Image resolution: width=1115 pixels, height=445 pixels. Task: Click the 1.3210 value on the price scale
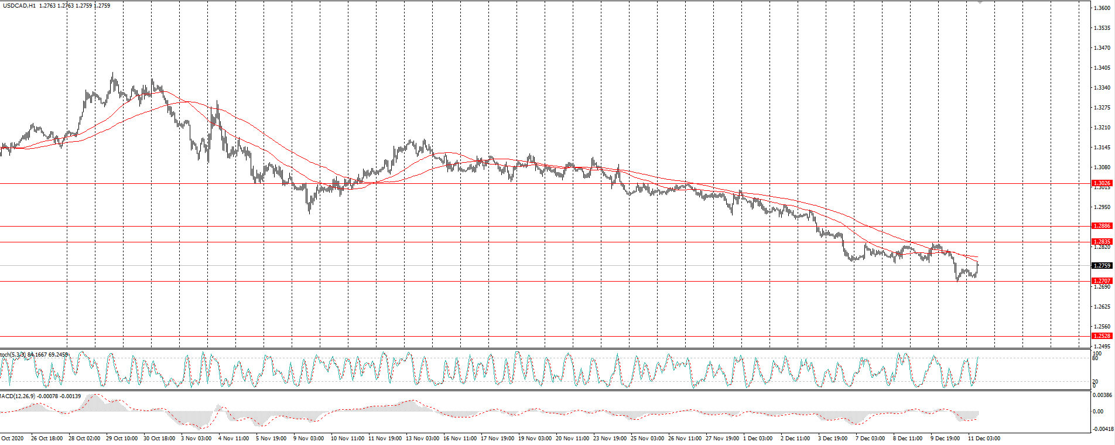click(1103, 128)
